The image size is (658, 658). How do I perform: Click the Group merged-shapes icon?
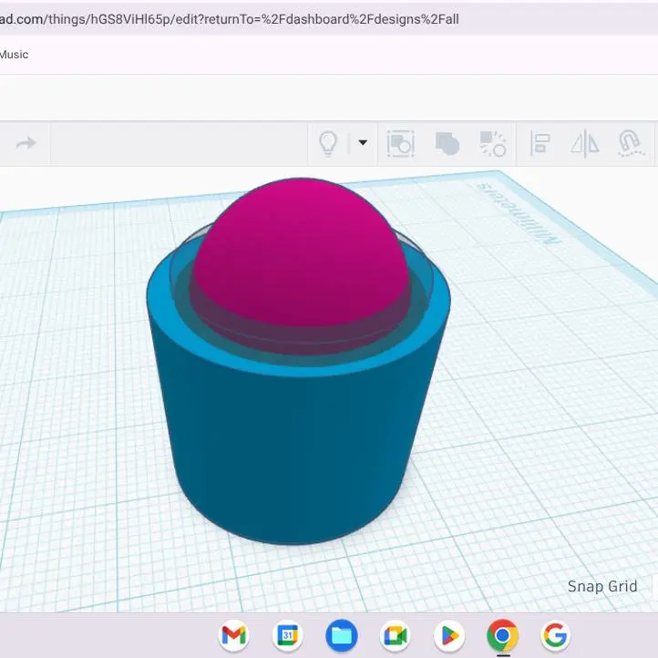pyautogui.click(x=447, y=143)
